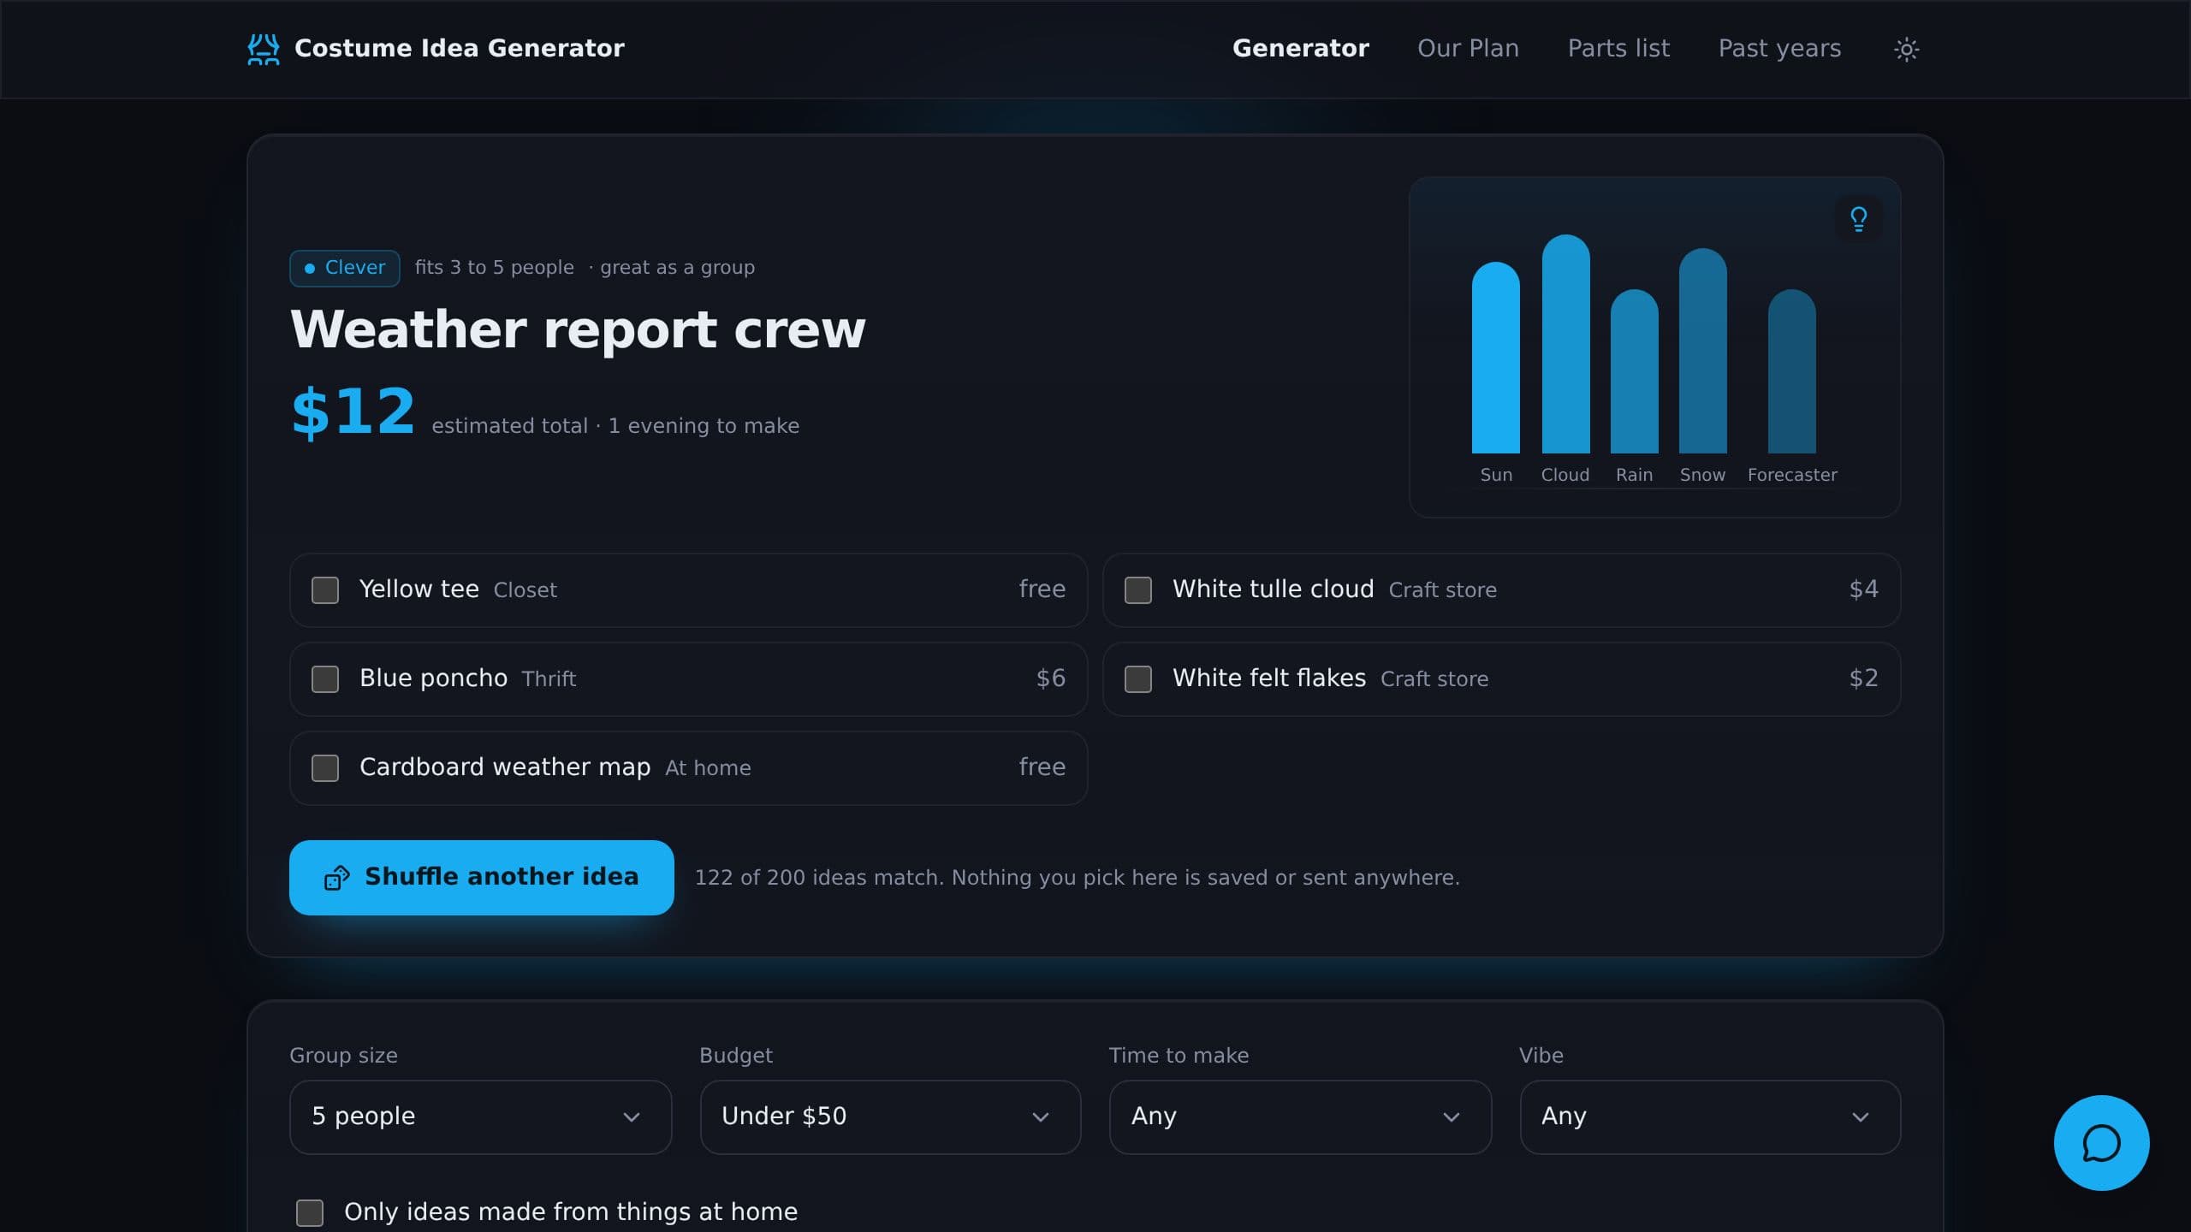This screenshot has height=1232, width=2191.
Task: Check the White tulle cloud item
Action: [x=1138, y=590]
